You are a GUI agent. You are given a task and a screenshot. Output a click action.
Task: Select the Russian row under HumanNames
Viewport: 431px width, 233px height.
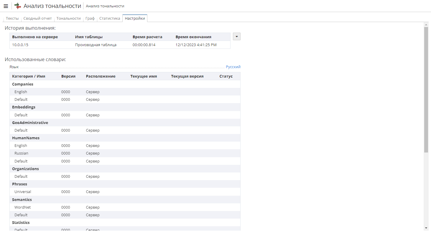(x=125, y=153)
